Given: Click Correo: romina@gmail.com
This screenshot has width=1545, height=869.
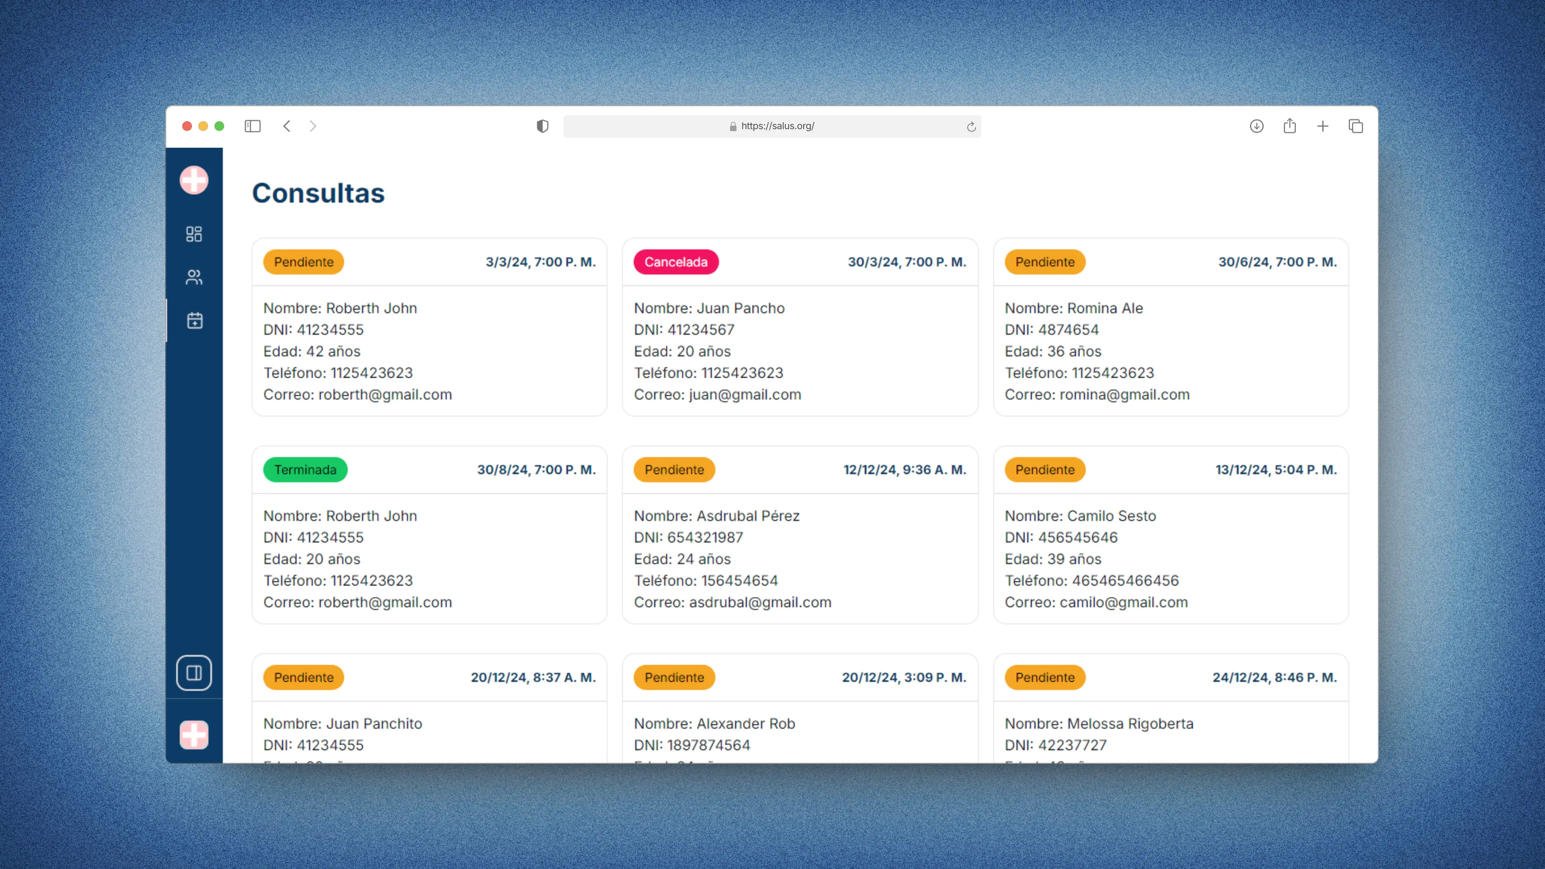Looking at the screenshot, I should 1097,395.
